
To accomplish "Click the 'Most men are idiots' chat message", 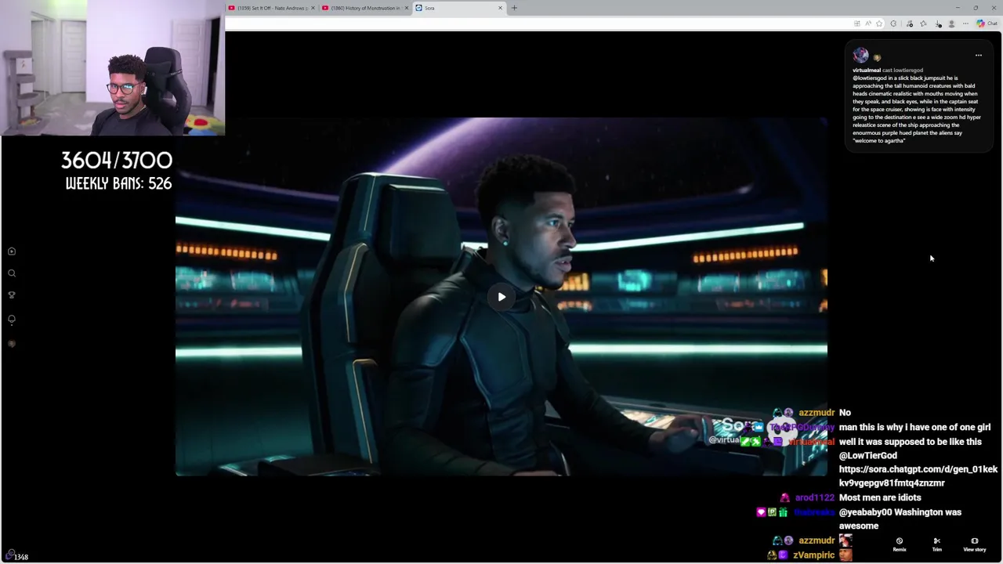I will tap(880, 498).
